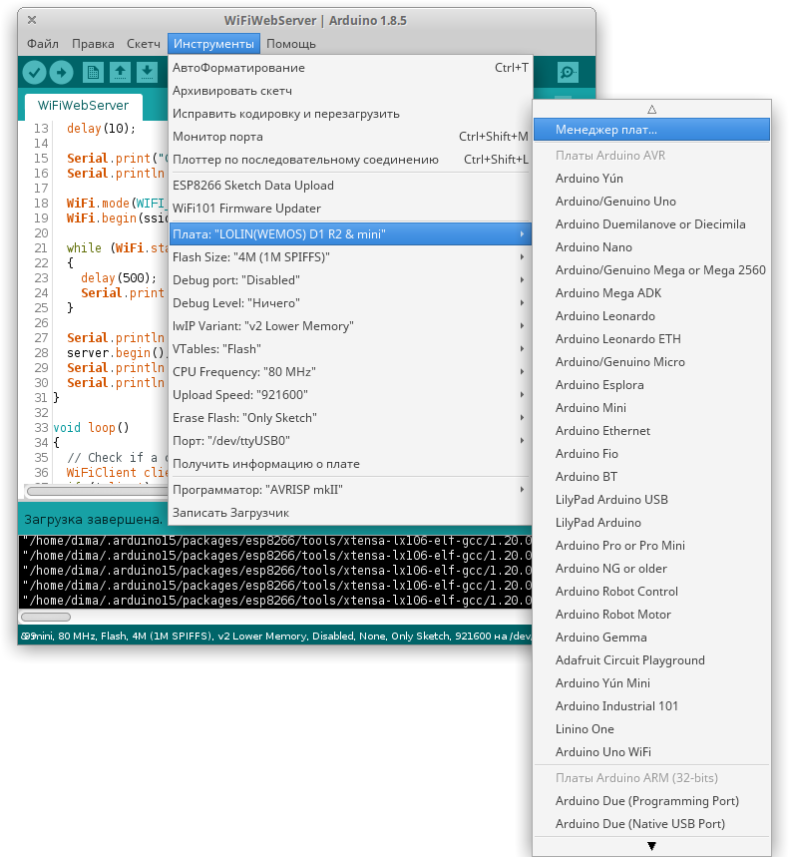Select board Arduino NG or older

[651, 569]
